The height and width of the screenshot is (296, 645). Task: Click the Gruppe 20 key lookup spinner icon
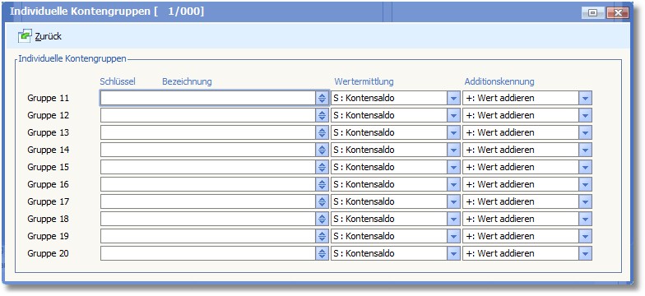click(322, 253)
